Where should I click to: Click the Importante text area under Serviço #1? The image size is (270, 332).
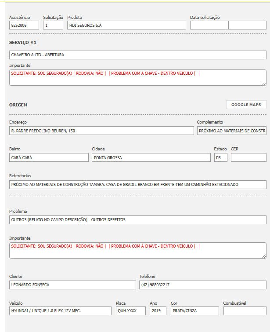click(x=137, y=77)
